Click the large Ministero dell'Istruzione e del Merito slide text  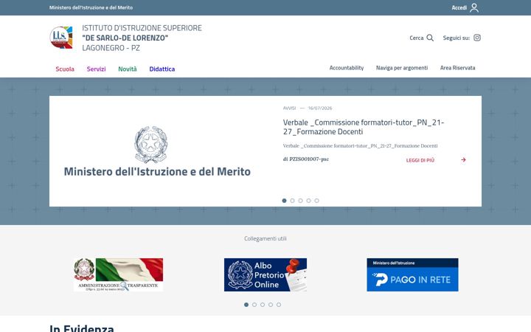[157, 171]
